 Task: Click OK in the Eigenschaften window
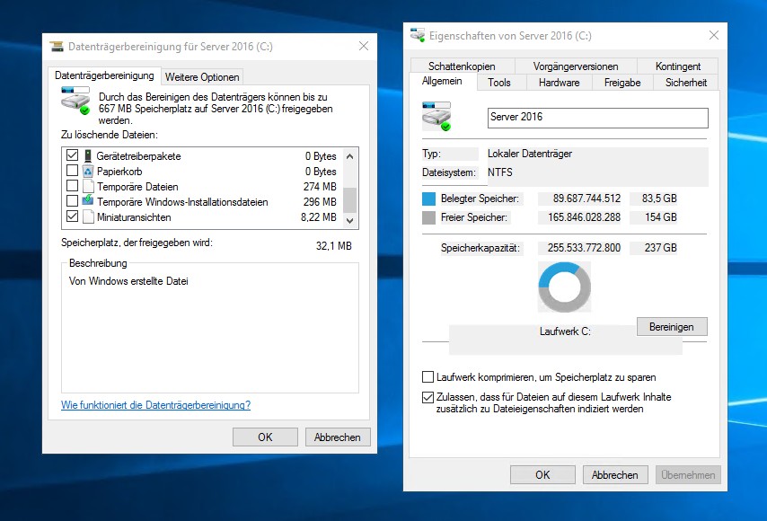[x=542, y=474]
